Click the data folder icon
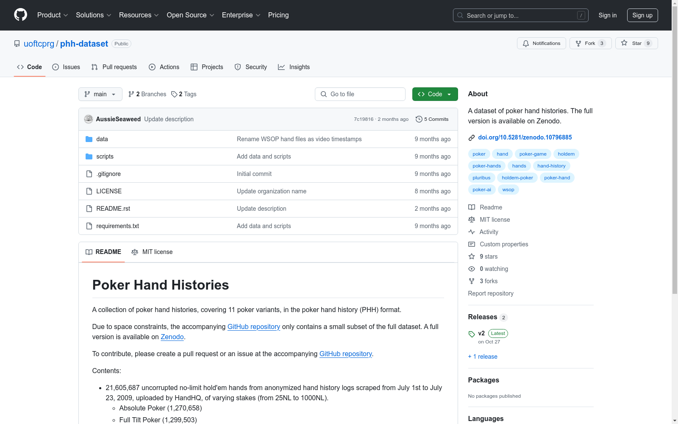 tap(89, 139)
